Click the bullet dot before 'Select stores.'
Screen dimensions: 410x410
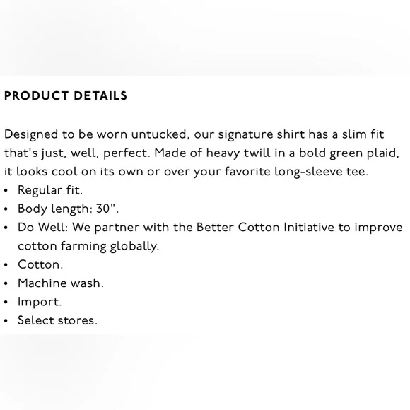click(6, 321)
